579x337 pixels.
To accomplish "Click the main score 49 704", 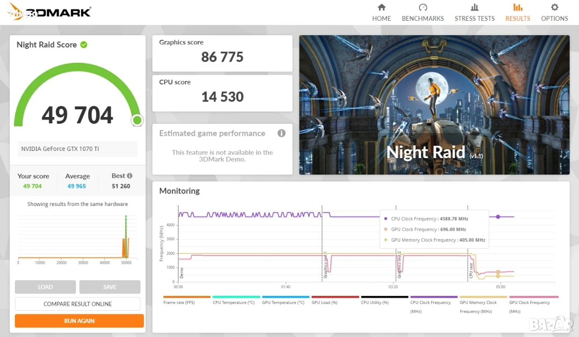I will pyautogui.click(x=77, y=115).
